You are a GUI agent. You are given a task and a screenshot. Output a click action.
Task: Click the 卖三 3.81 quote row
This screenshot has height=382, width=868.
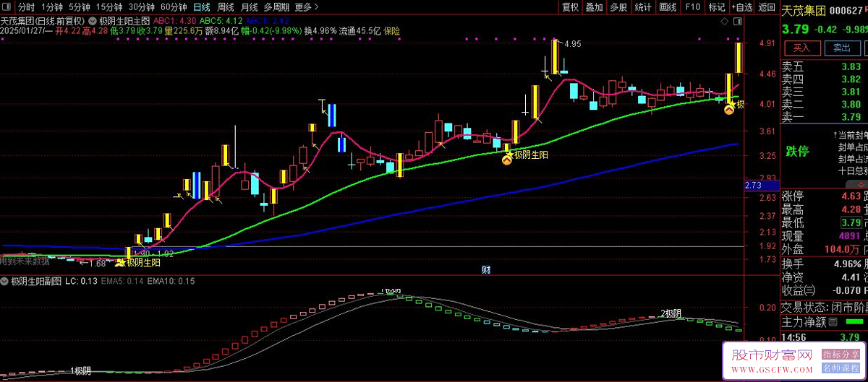(x=823, y=92)
